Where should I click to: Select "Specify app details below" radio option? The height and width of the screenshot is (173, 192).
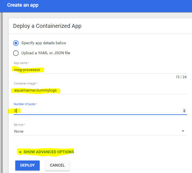click(16, 43)
